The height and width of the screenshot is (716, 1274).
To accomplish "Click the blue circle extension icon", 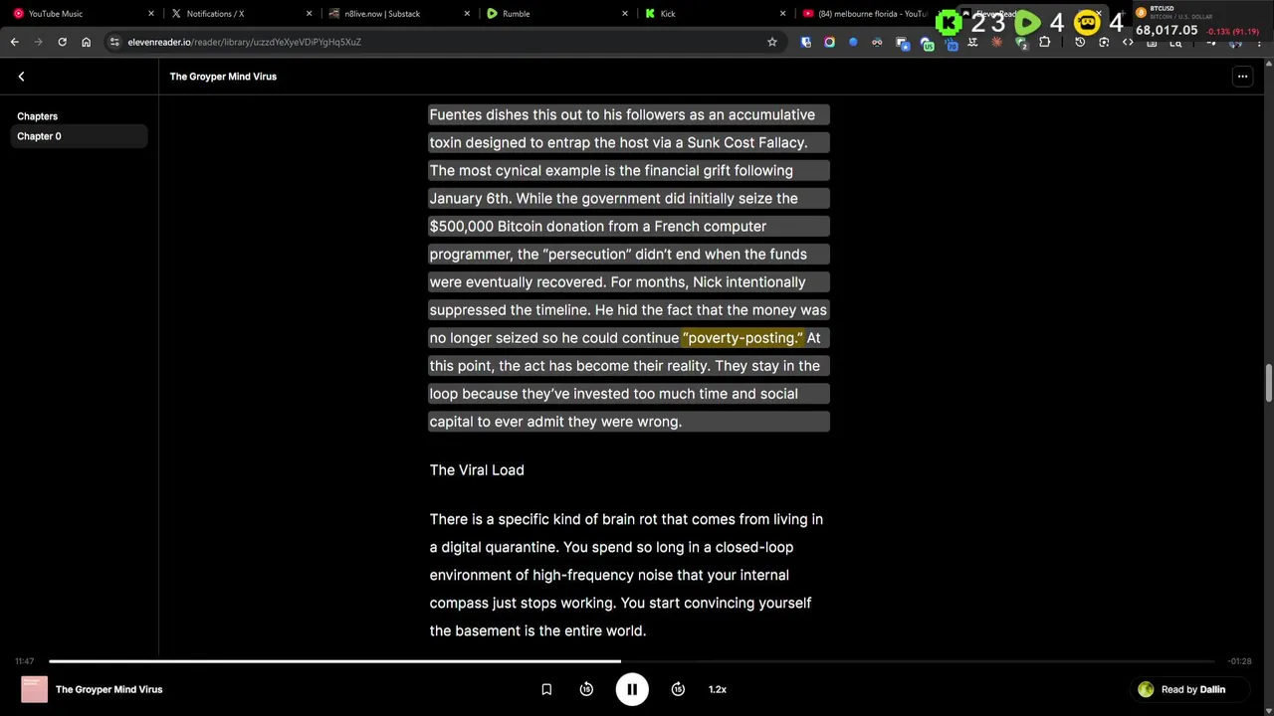I will pyautogui.click(x=853, y=42).
